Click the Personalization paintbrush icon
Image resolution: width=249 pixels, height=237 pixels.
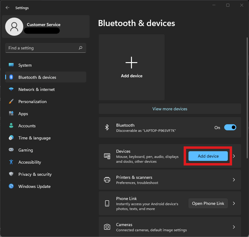(11, 101)
